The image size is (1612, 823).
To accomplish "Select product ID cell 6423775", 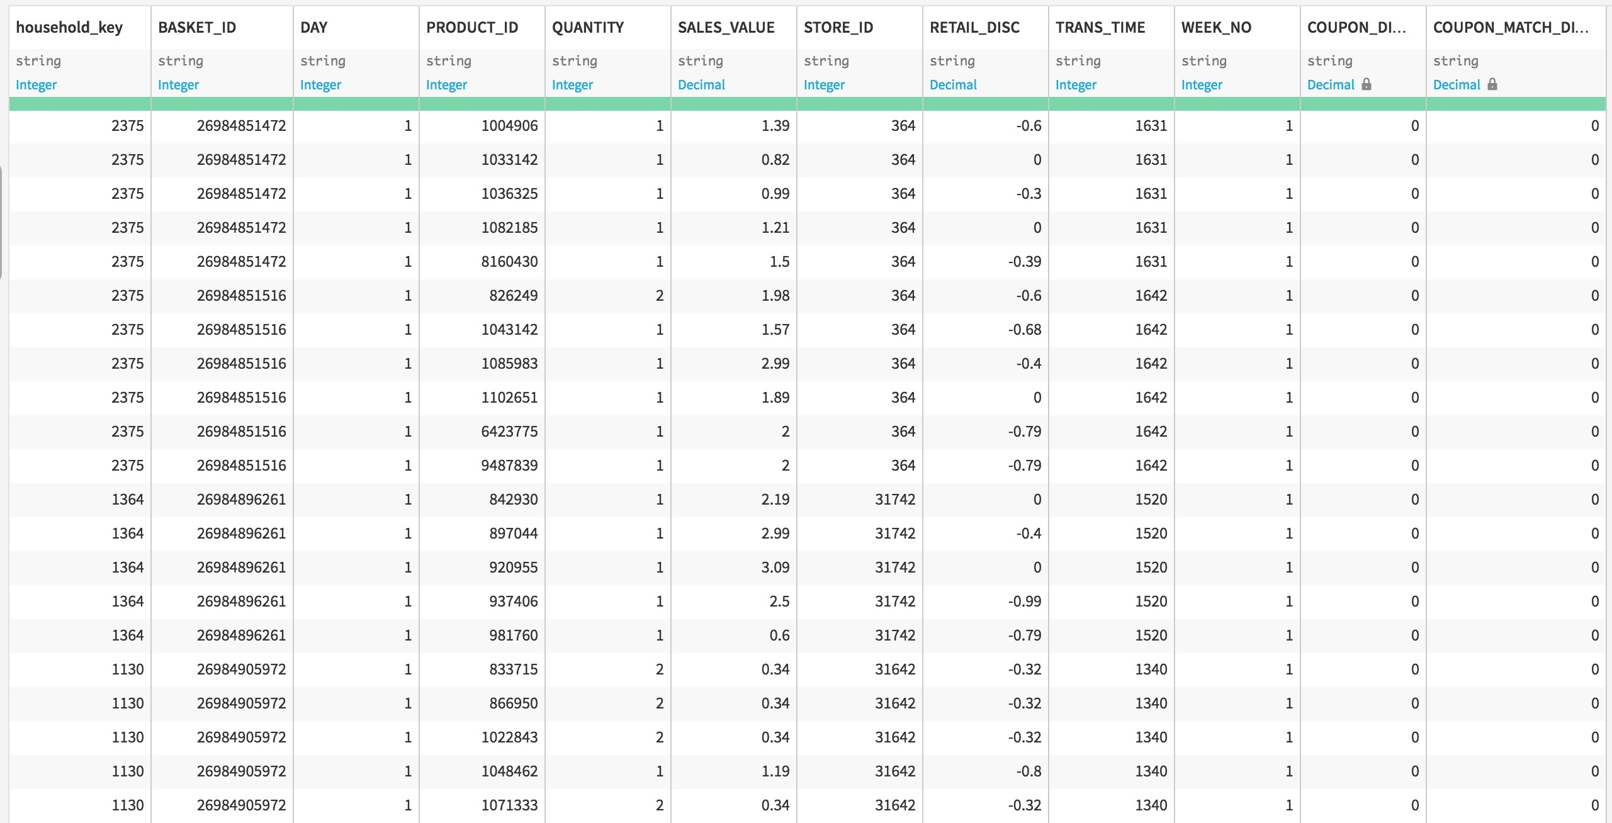I will [482, 432].
